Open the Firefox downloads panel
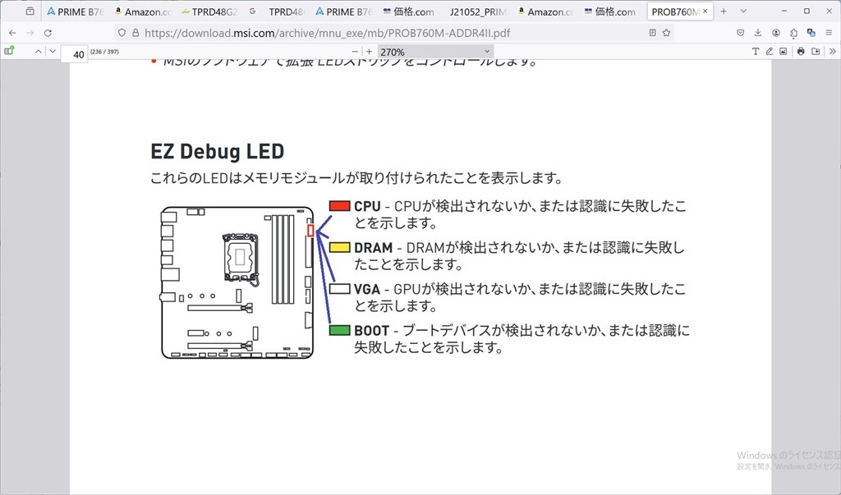The height and width of the screenshot is (495, 841). (x=758, y=33)
